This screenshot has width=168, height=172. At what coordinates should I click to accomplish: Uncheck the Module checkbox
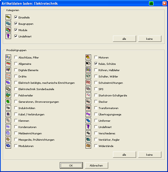[16, 30]
